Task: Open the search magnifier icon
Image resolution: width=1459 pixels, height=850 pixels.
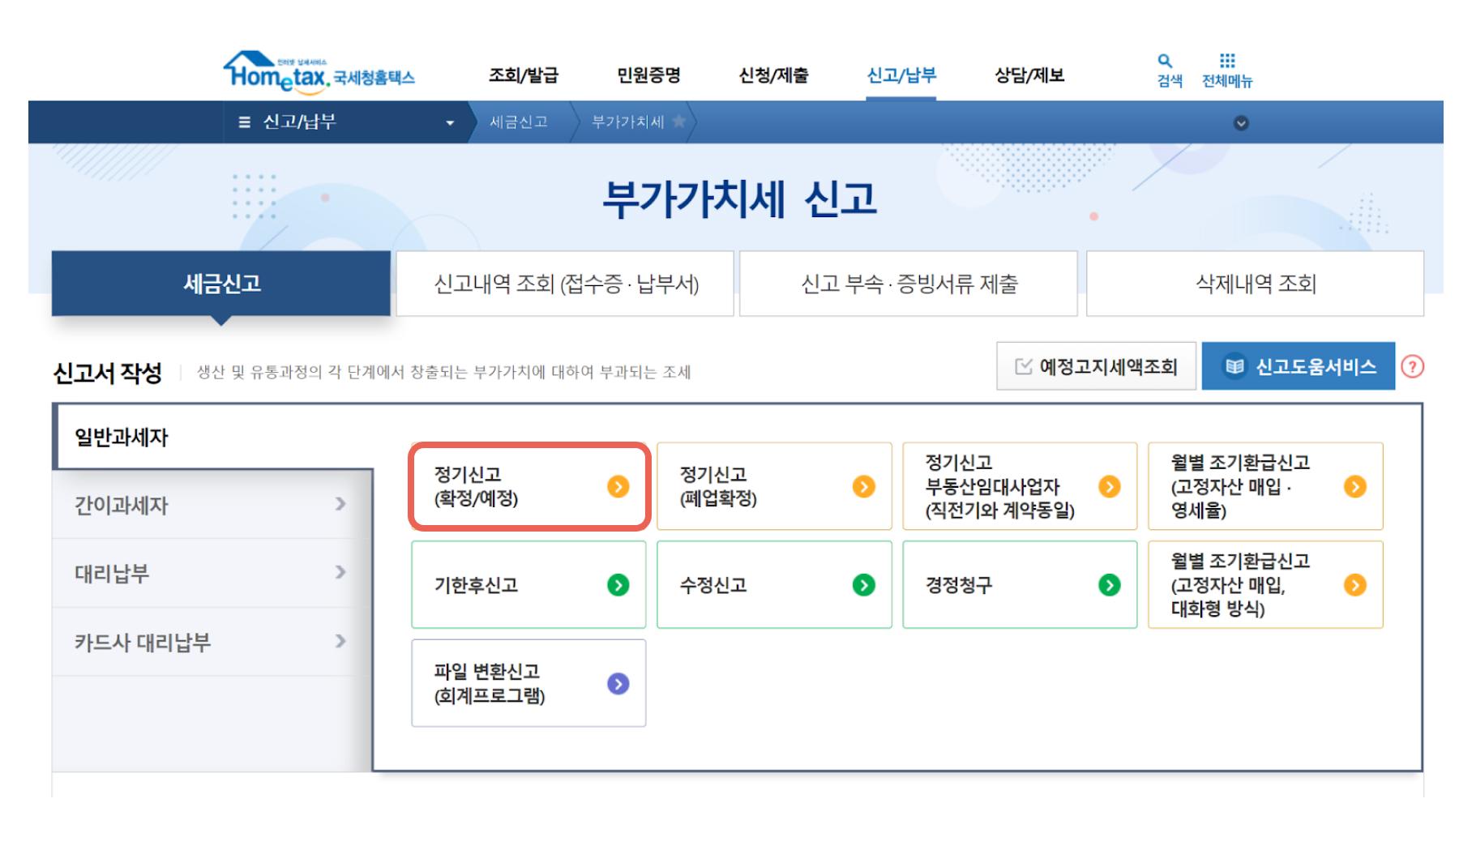Action: (x=1165, y=62)
